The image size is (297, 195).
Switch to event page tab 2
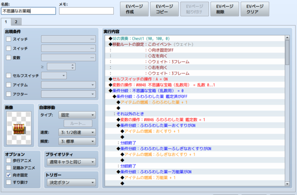(x=16, y=22)
